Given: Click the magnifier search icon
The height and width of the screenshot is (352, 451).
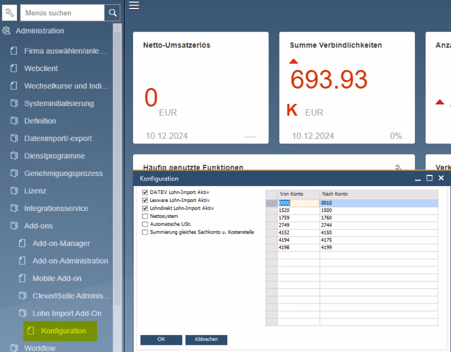Looking at the screenshot, I should (113, 12).
